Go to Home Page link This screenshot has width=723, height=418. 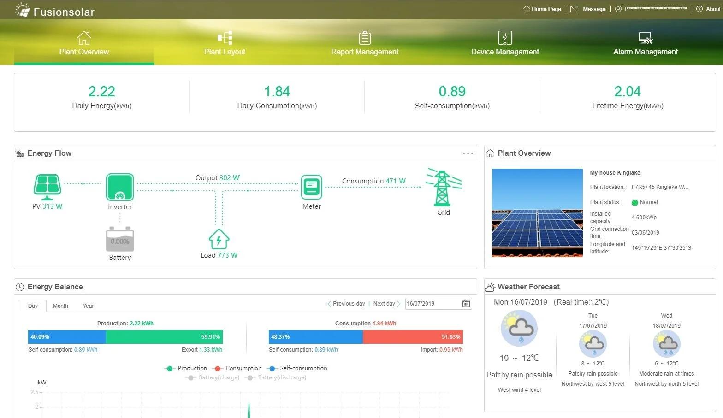pyautogui.click(x=542, y=9)
